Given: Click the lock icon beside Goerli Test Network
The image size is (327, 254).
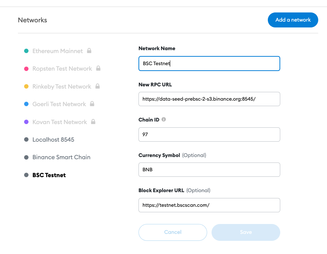Looking at the screenshot, I should point(92,104).
